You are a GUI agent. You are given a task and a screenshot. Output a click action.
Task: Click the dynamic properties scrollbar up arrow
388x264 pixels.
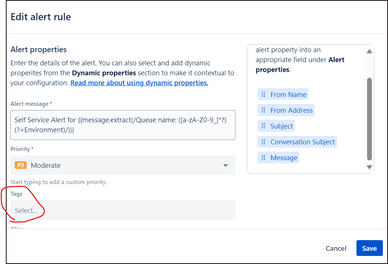pos(369,51)
